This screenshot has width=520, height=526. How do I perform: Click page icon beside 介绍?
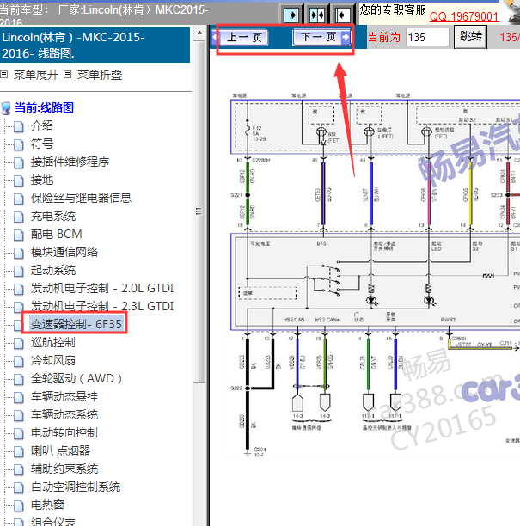click(19, 127)
